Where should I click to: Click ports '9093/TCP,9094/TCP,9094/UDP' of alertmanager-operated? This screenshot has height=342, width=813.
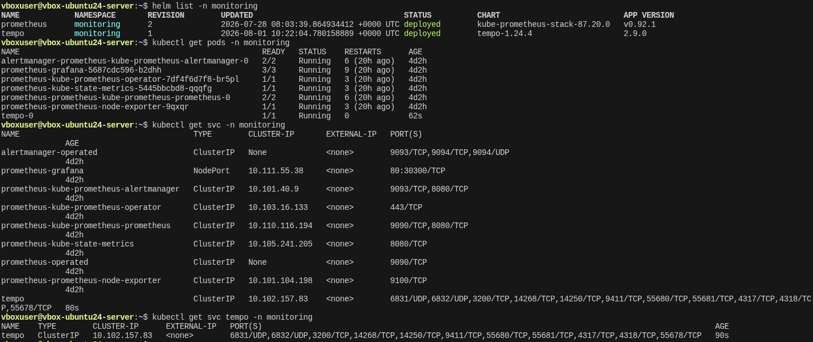pos(450,153)
